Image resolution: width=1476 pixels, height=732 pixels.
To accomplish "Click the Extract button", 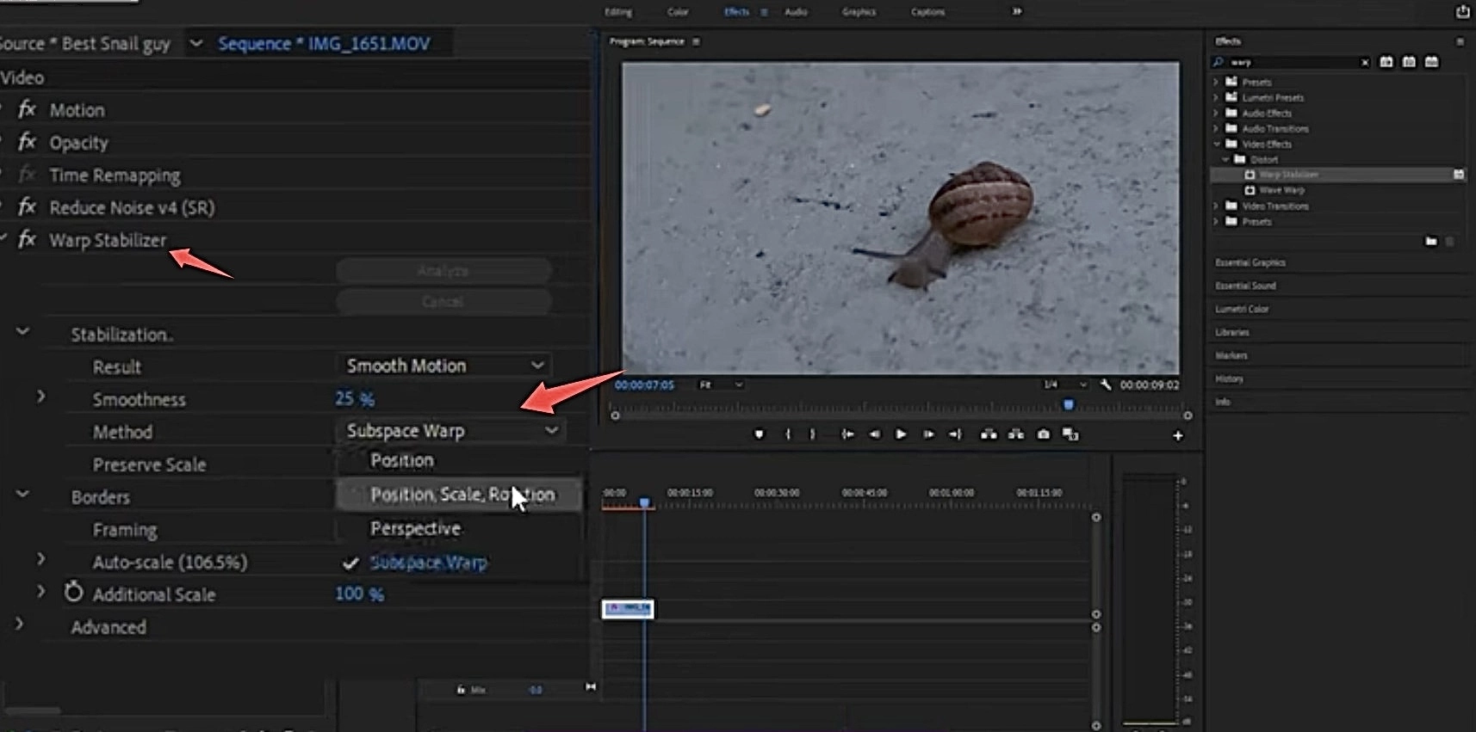I will pyautogui.click(x=1016, y=434).
